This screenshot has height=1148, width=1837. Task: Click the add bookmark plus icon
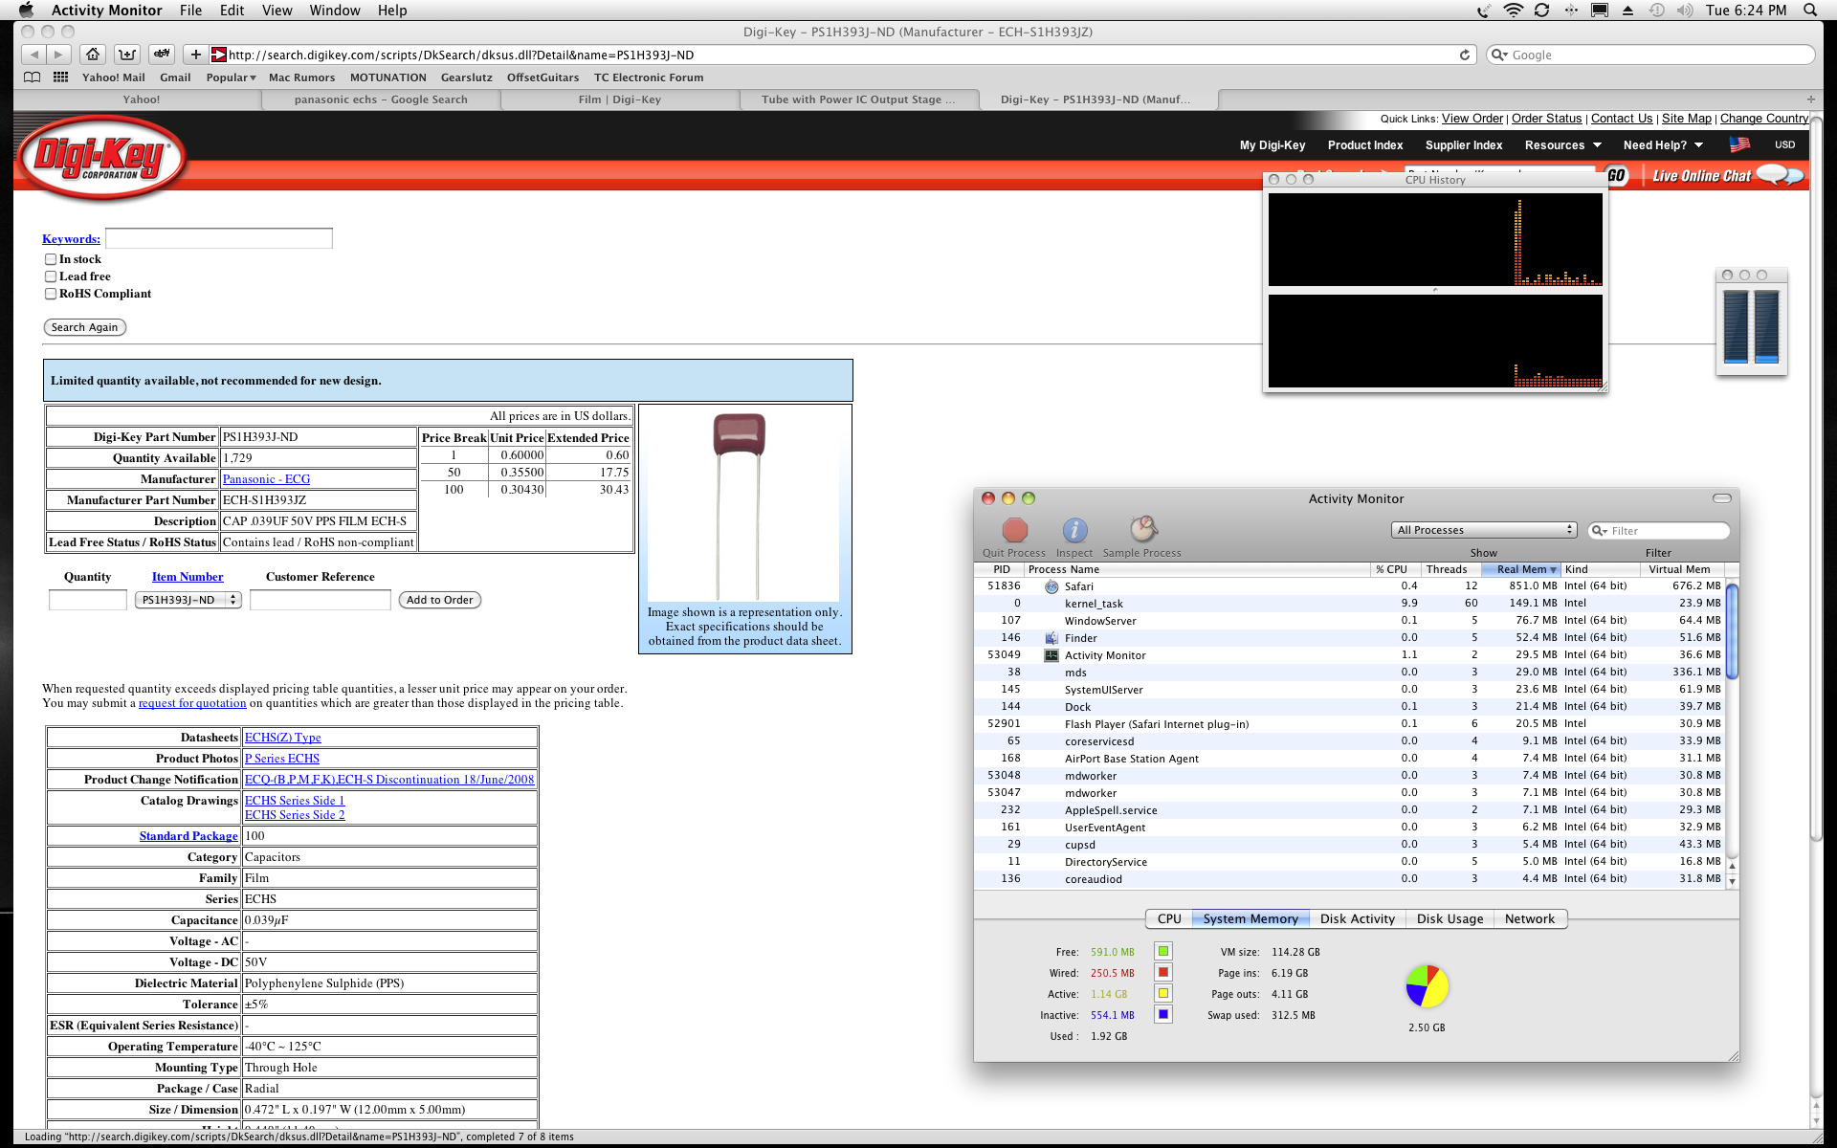pyautogui.click(x=195, y=55)
